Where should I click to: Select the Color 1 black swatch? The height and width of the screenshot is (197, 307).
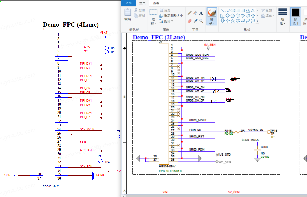(x=295, y=17)
